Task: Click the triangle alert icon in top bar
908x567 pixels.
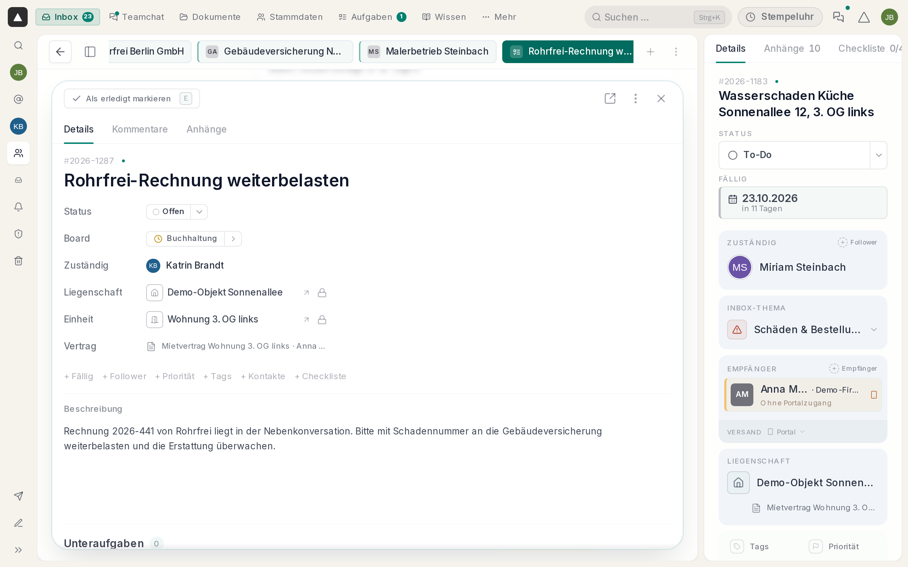Action: point(864,17)
